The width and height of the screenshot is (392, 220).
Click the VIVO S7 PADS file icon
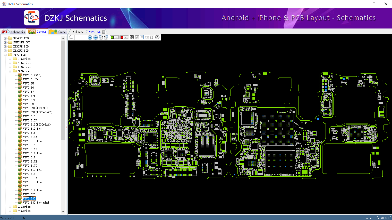click(20, 91)
